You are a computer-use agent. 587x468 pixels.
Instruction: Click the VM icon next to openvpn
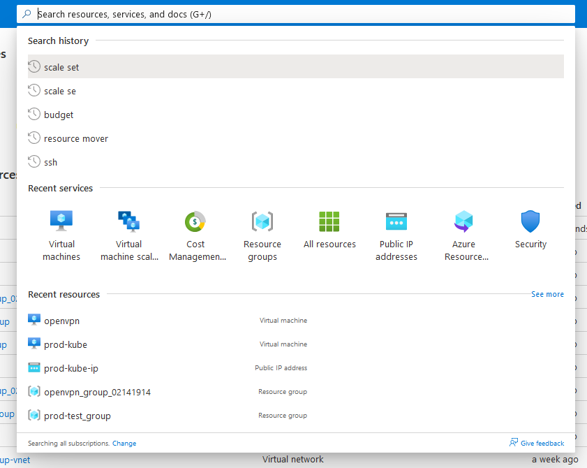[x=34, y=320]
